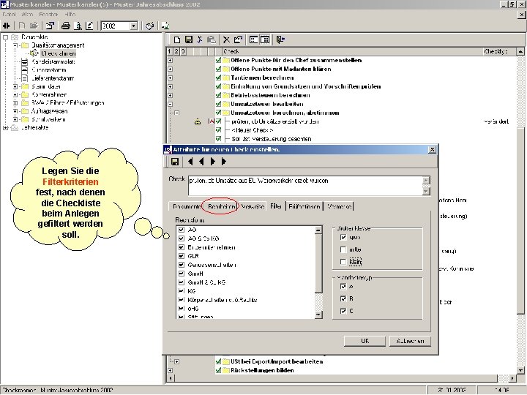Click the exit door icon in the checklist toolbar

point(280,39)
